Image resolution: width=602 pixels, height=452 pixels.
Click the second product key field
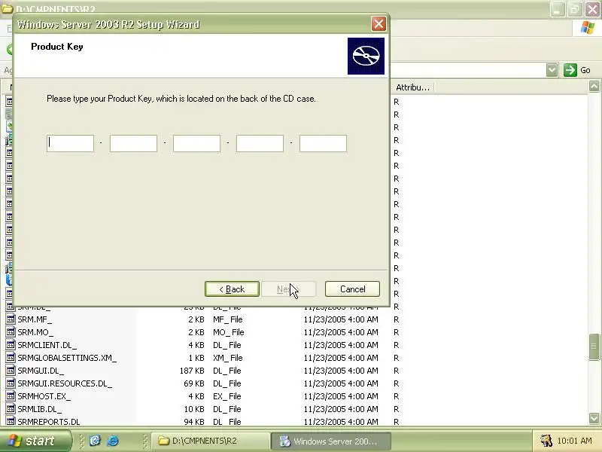tap(133, 143)
